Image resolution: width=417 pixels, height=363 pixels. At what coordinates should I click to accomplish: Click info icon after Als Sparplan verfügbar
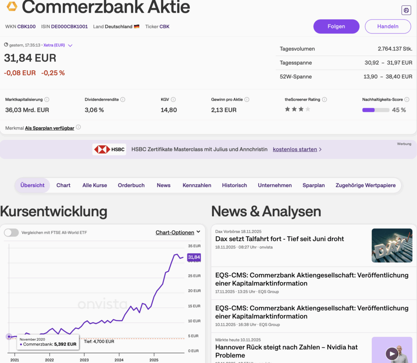point(78,127)
